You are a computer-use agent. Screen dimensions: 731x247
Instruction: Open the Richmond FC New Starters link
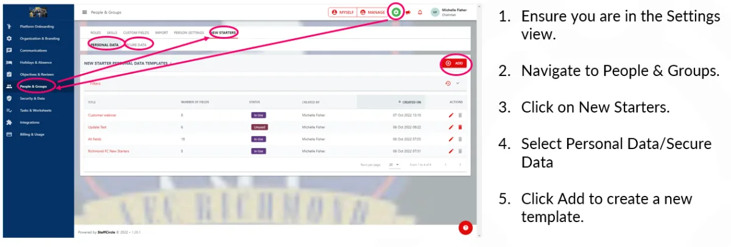(109, 151)
